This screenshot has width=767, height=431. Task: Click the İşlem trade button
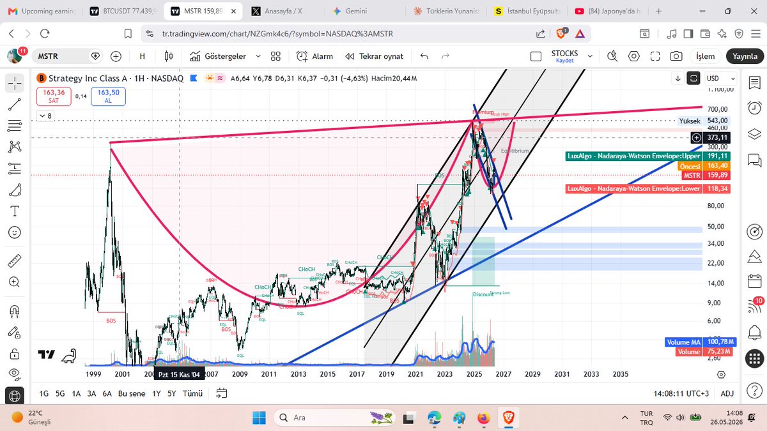coord(705,56)
